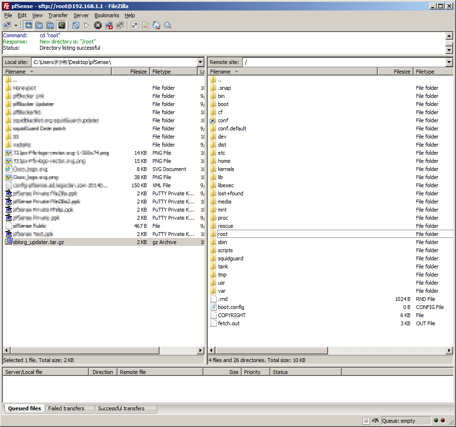Cancel the current operation
The width and height of the screenshot is (456, 427).
point(98,26)
